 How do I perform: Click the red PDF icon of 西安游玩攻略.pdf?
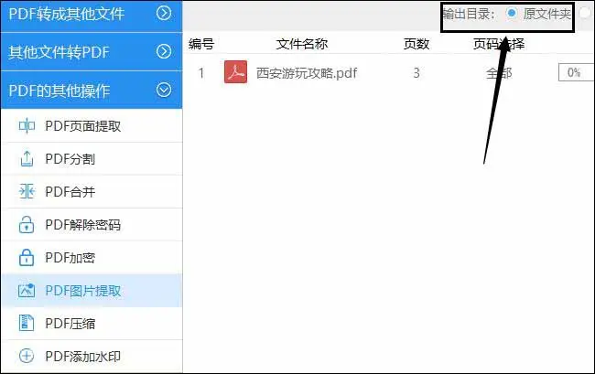235,72
